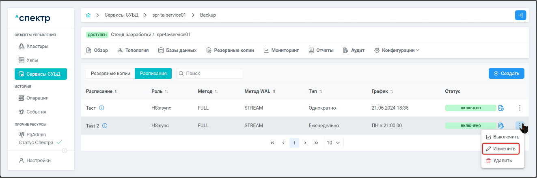Select Выключить in the context menu

502,137
